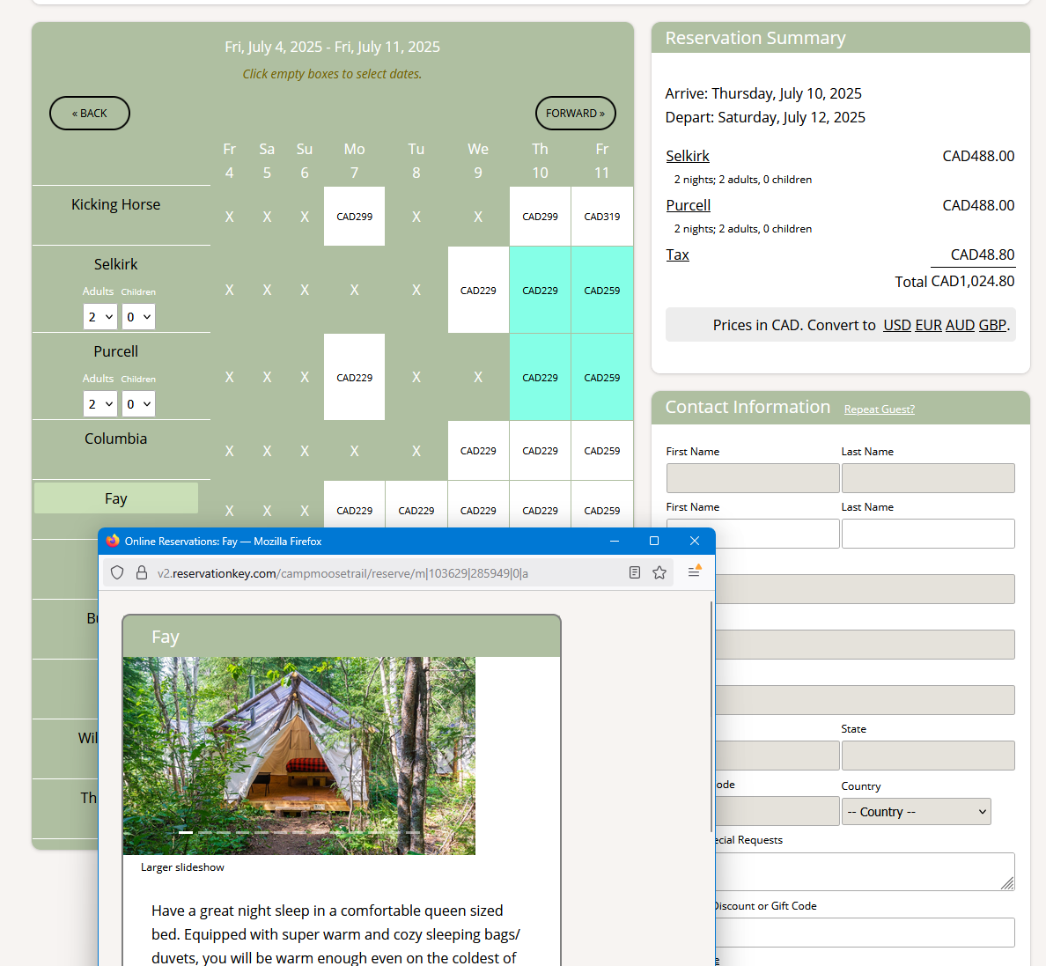Click the site security padlock icon
The image size is (1046, 966).
click(x=141, y=573)
